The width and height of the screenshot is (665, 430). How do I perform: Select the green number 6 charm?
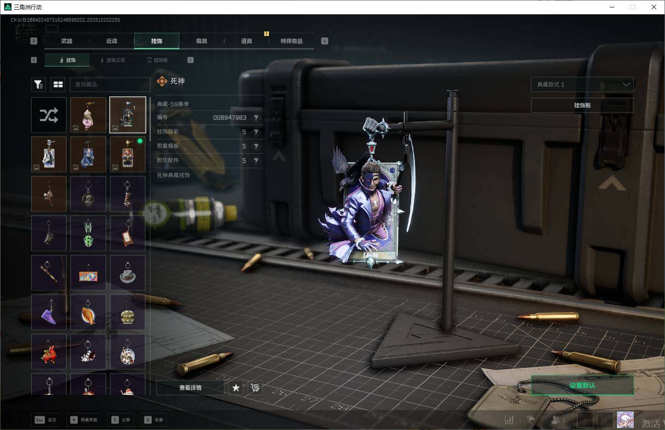point(89,233)
